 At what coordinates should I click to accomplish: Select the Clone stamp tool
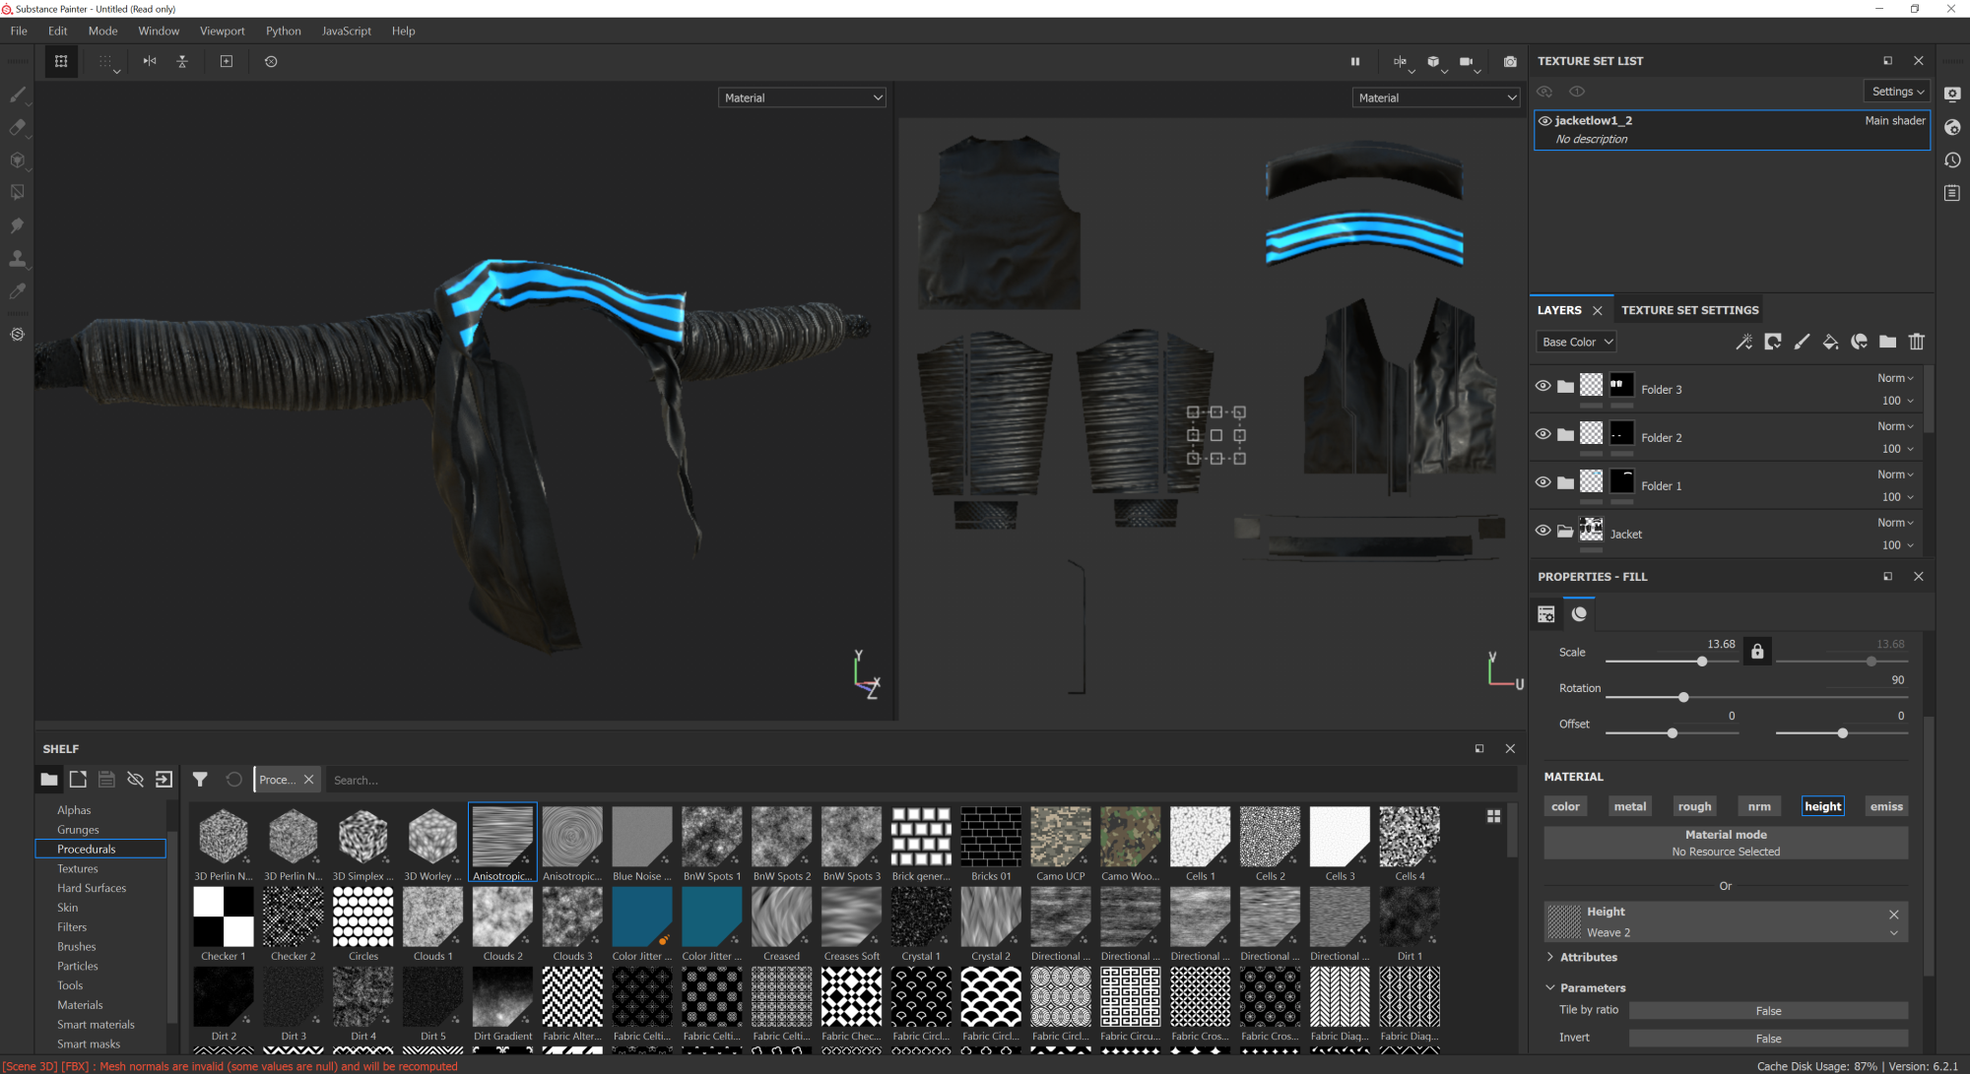point(17,258)
